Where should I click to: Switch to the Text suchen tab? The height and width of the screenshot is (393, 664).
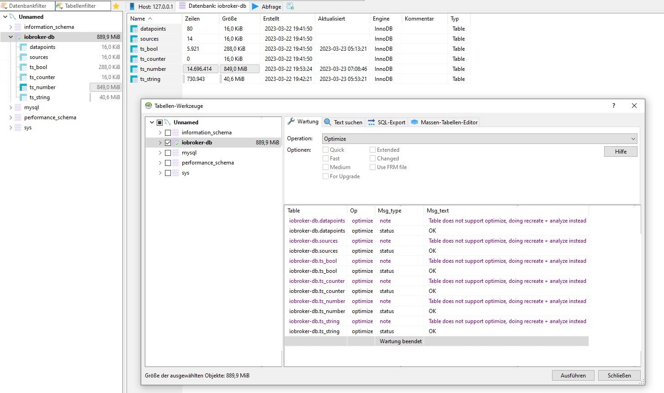click(343, 122)
